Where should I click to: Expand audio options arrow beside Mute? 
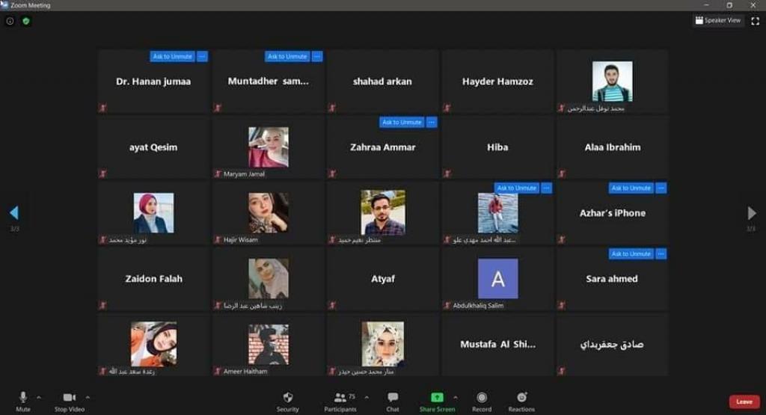click(39, 396)
